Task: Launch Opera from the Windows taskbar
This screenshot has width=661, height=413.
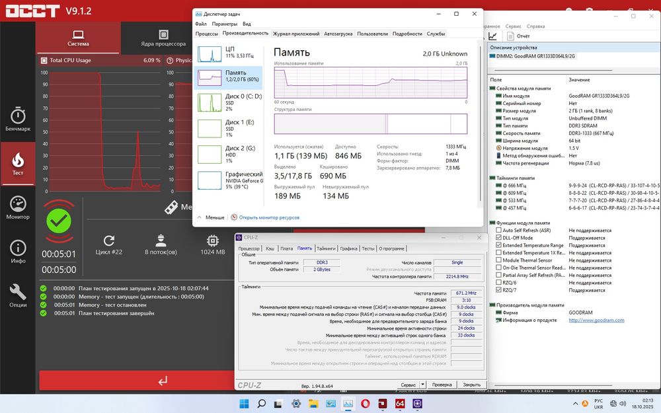Action: [x=366, y=404]
